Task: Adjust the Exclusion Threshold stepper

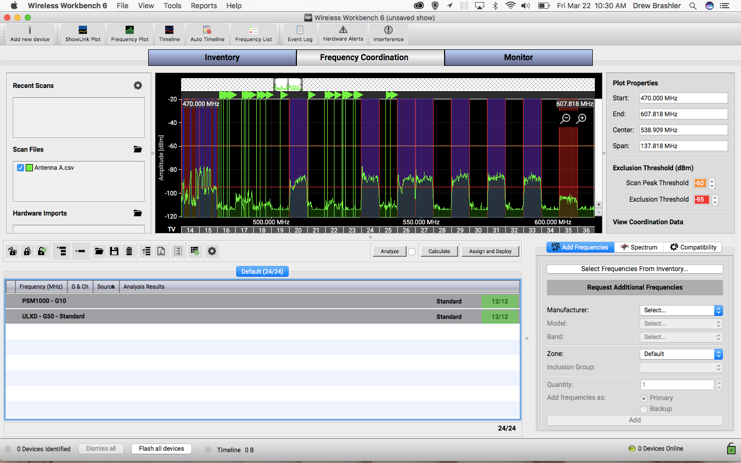Action: (715, 200)
